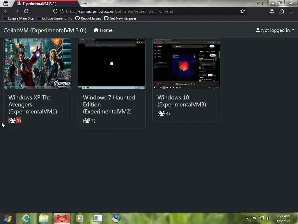
Task: Bookmark this page with the star icon
Action: coord(243,11)
